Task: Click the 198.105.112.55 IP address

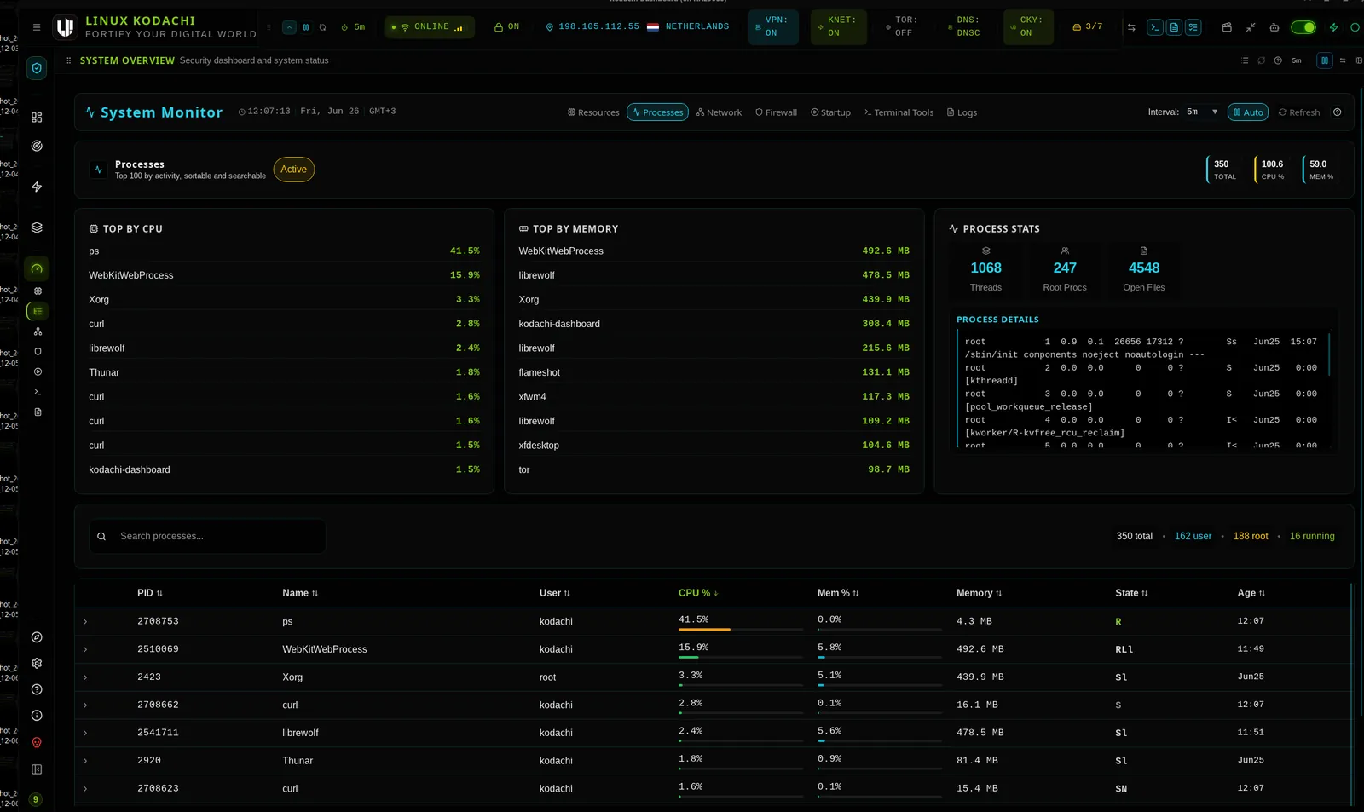Action: 598,27
